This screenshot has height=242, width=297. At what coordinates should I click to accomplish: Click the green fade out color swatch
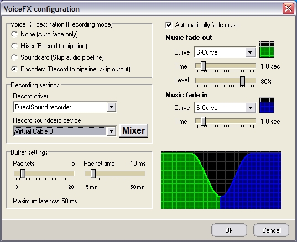click(267, 50)
